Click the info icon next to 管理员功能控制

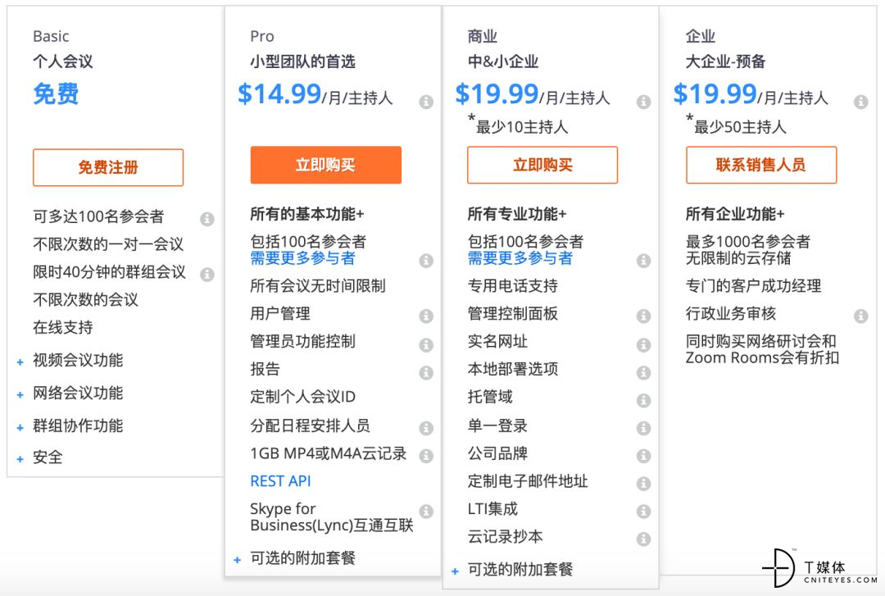426,344
